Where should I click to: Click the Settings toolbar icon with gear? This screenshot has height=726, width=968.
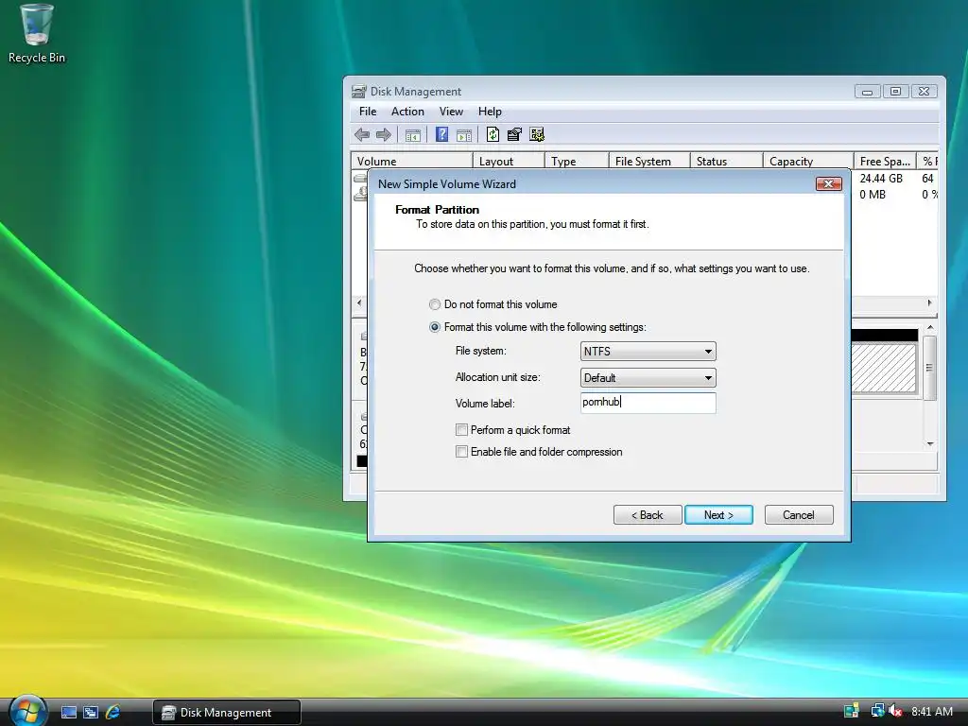(x=537, y=134)
